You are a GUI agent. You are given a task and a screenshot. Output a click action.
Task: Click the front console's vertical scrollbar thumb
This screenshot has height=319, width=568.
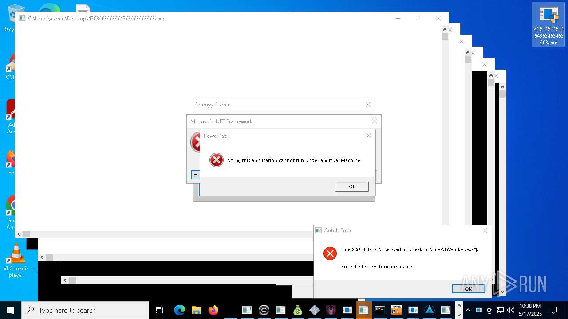(x=445, y=37)
